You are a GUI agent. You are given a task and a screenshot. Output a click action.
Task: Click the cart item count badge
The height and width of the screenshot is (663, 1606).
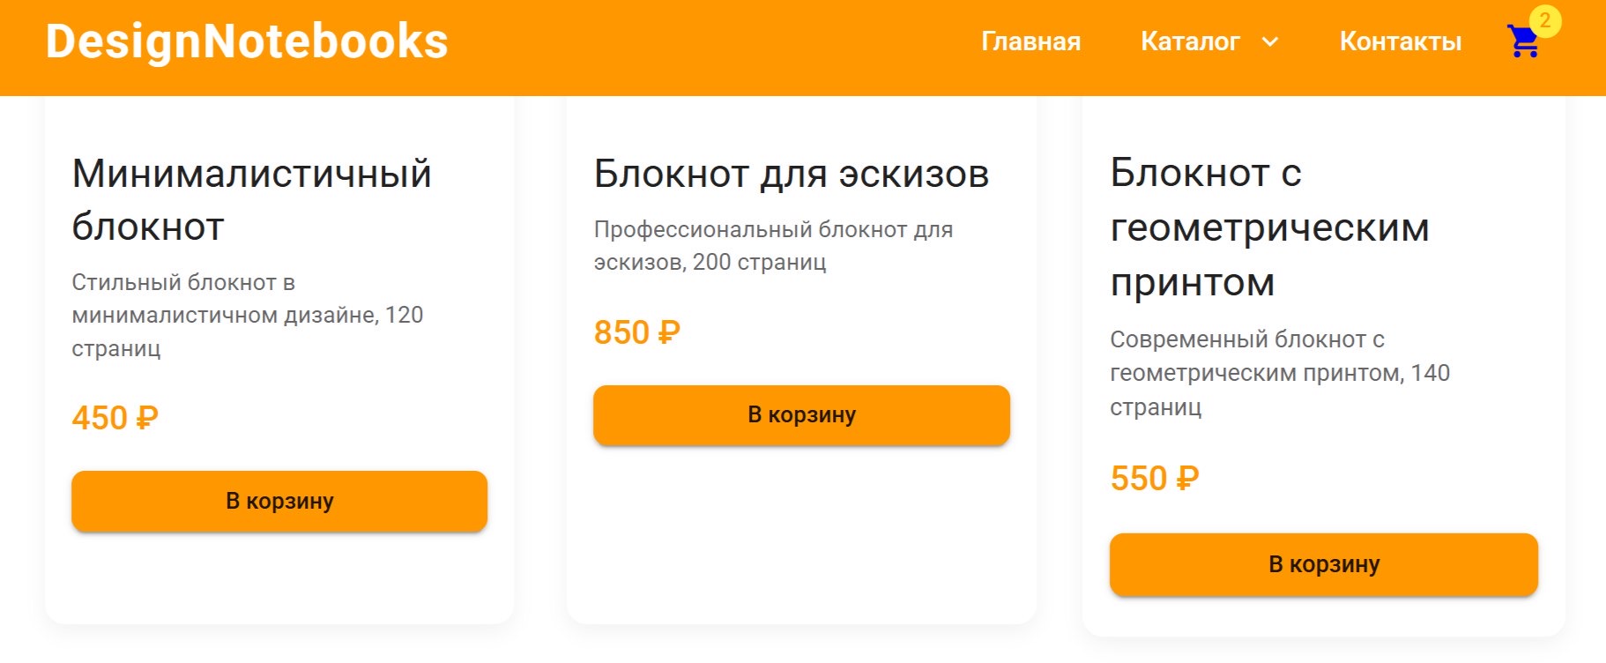point(1544,21)
